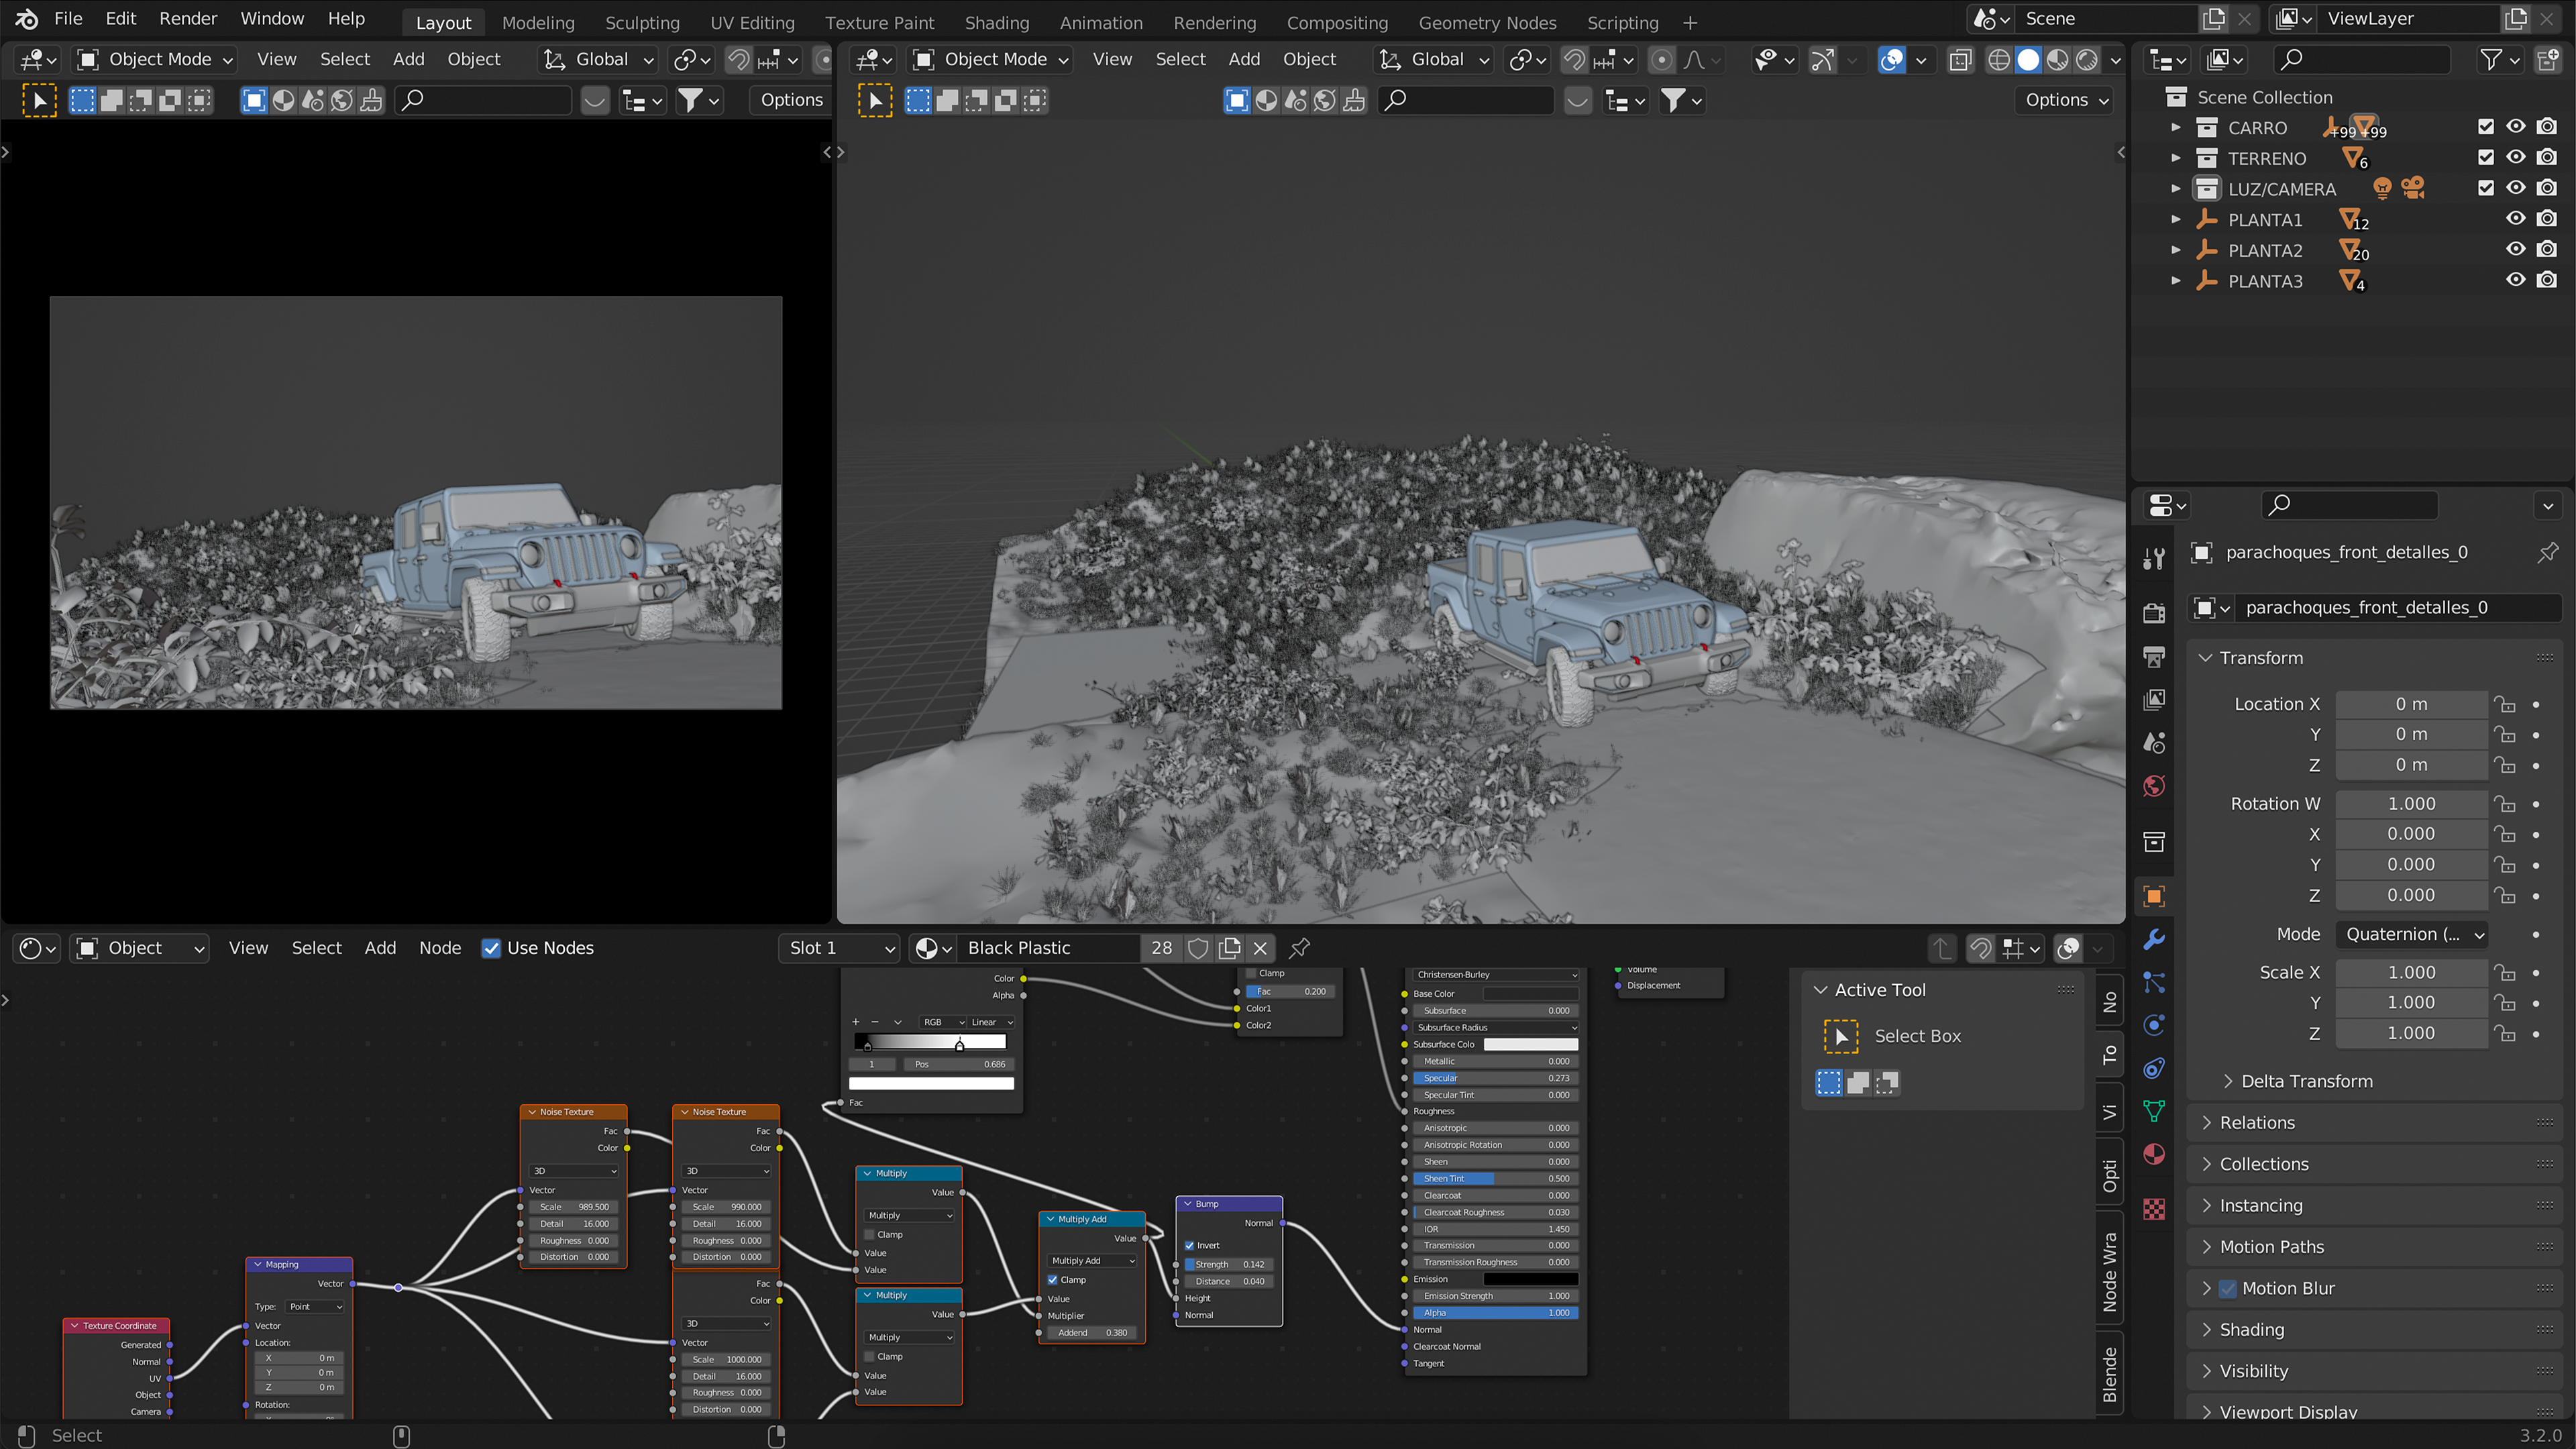Unlink the Black Plastic material
This screenshot has width=2576, height=1449.
pyautogui.click(x=1260, y=948)
